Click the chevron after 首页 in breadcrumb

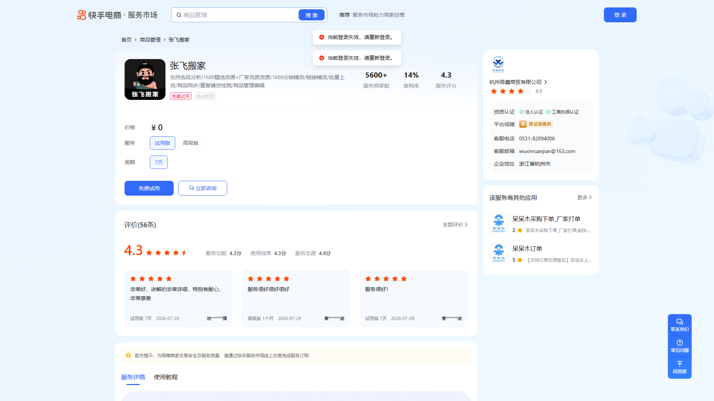click(x=136, y=40)
